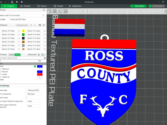Click the Auto orient toolbar icon
167x125 pixels.
60,11
